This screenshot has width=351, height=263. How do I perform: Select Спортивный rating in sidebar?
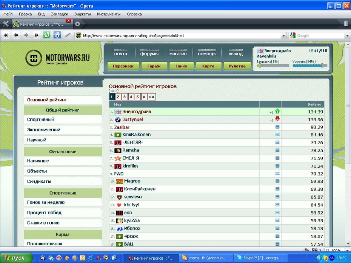point(63,119)
